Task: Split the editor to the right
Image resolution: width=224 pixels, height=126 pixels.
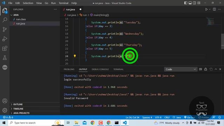Action: [215, 9]
